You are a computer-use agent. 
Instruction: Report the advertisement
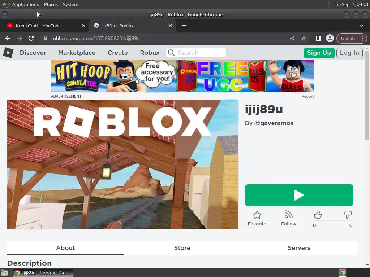pyautogui.click(x=308, y=96)
